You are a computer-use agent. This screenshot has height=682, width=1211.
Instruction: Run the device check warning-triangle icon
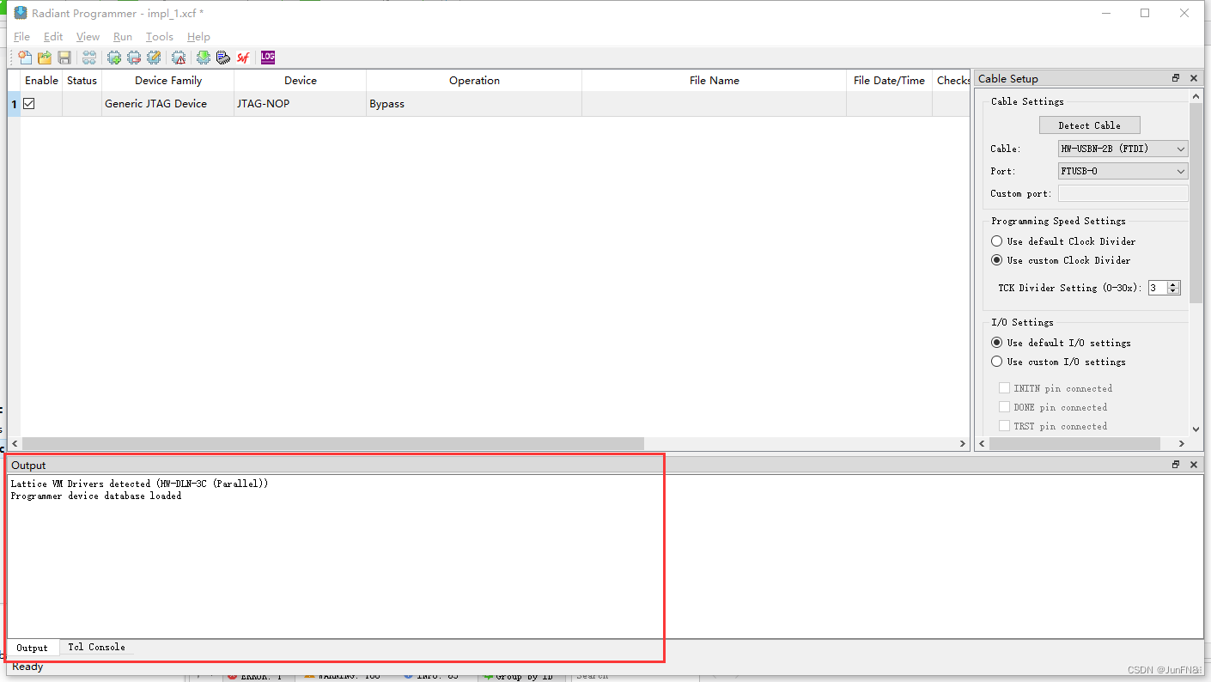(179, 58)
